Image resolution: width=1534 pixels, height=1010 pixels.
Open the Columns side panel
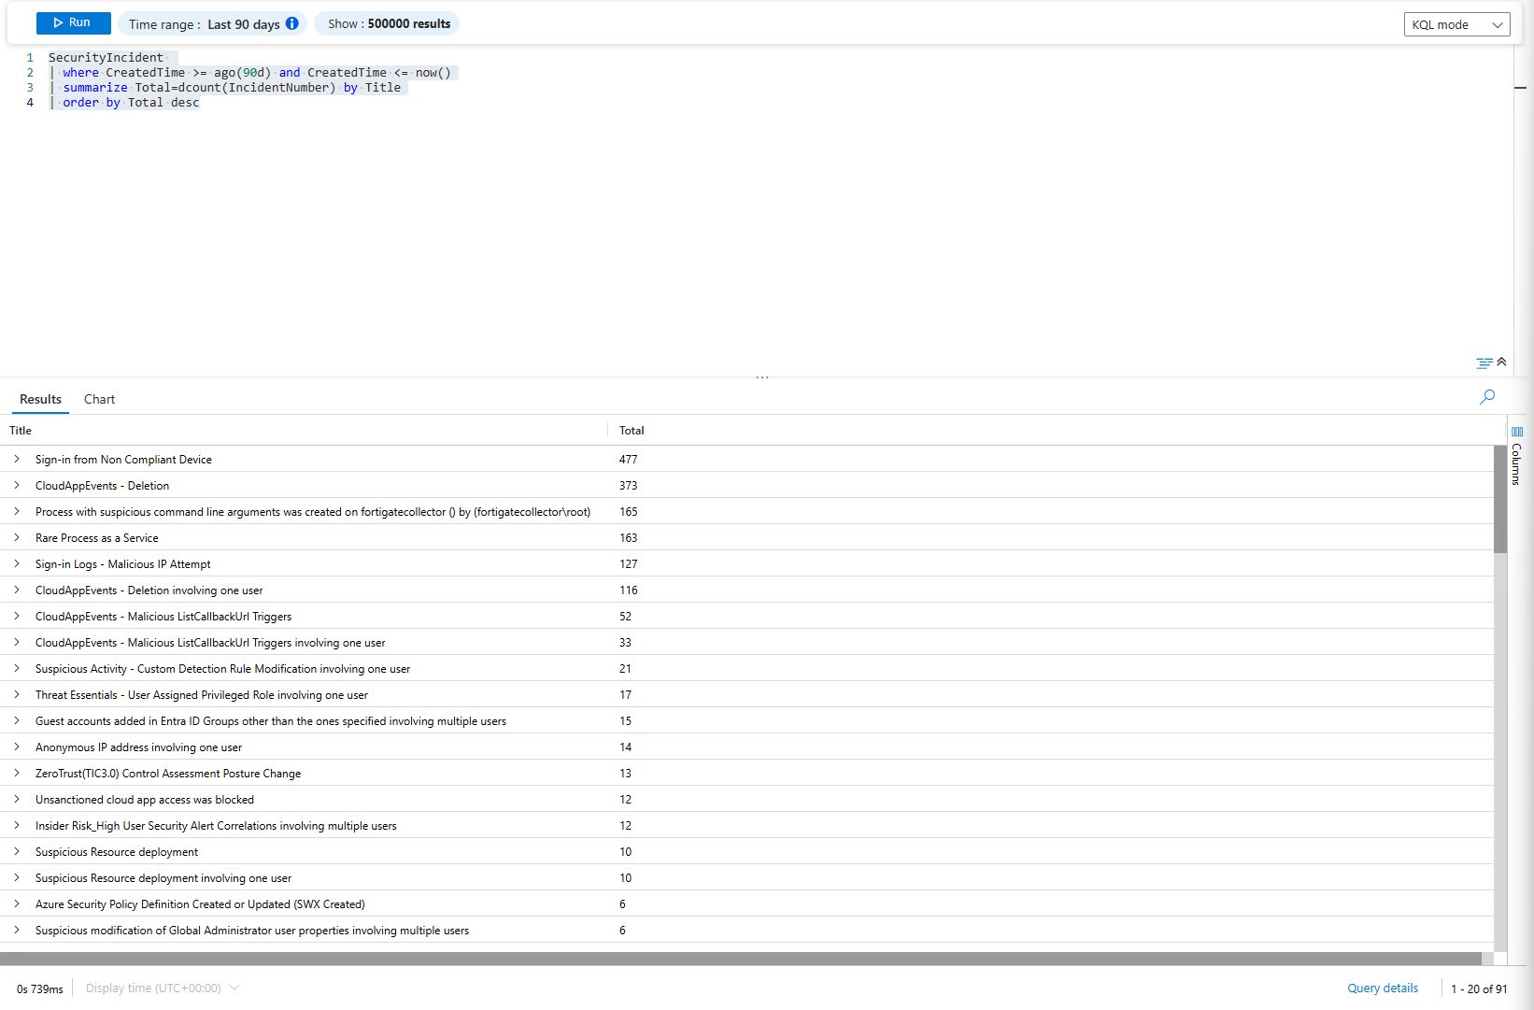[1516, 456]
